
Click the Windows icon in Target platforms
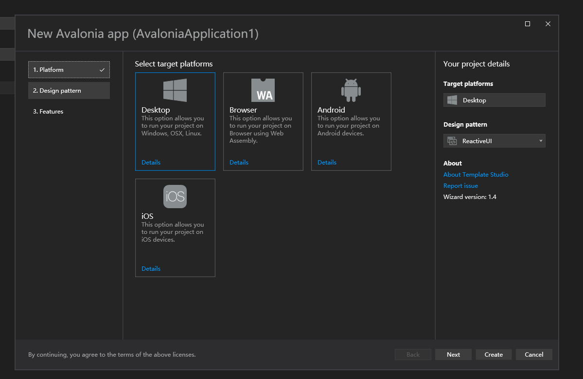pyautogui.click(x=452, y=100)
